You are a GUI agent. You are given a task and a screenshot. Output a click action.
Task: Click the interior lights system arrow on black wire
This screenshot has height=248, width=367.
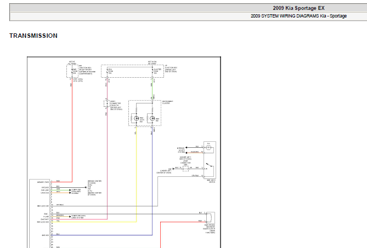coord(187,148)
